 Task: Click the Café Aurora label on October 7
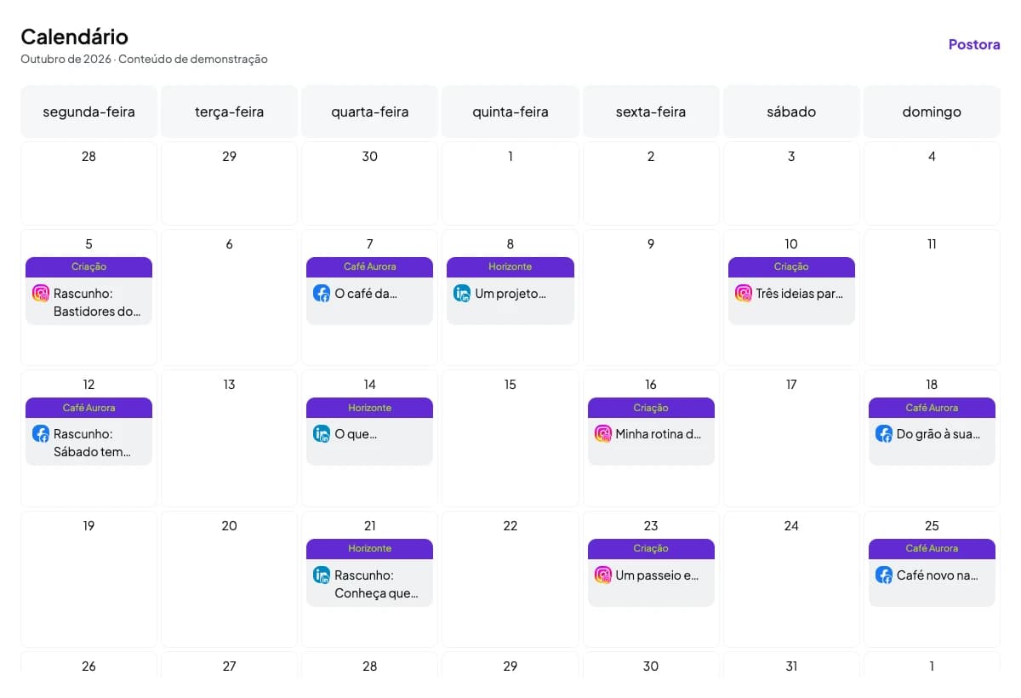(369, 267)
